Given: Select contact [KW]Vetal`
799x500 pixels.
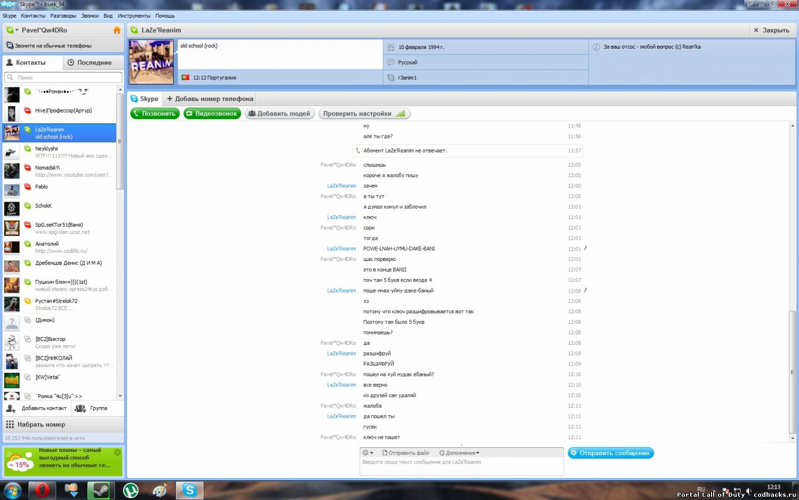Looking at the screenshot, I should [60, 380].
